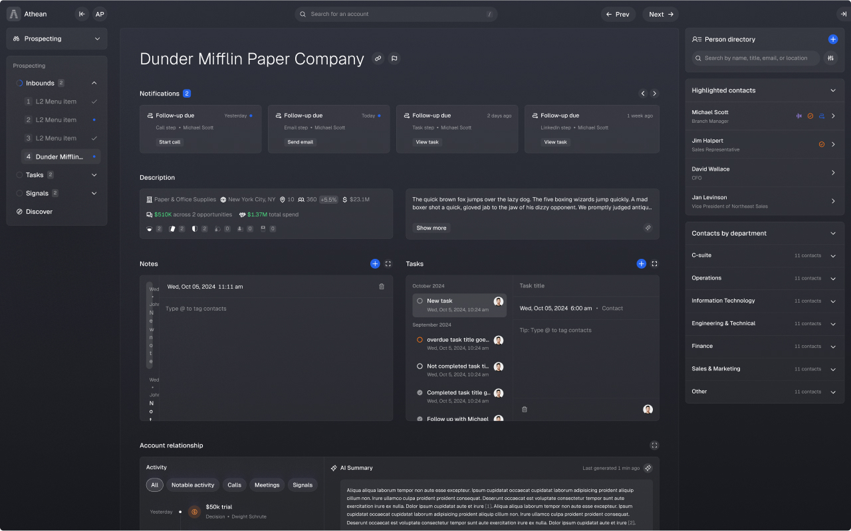The width and height of the screenshot is (851, 531).
Task: Filter activity by Calls tab
Action: click(234, 485)
